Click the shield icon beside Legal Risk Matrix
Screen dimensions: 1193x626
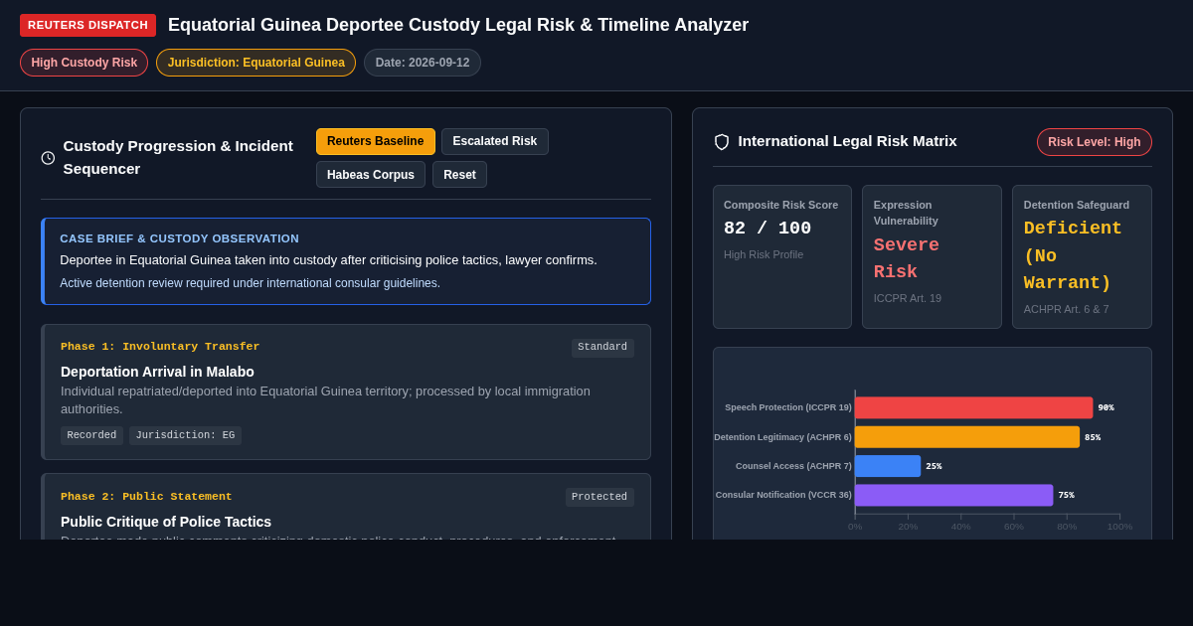click(x=722, y=142)
